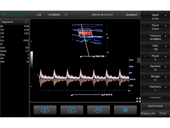
Task: Increase Power with plus button
Action: pyautogui.click(x=166, y=57)
